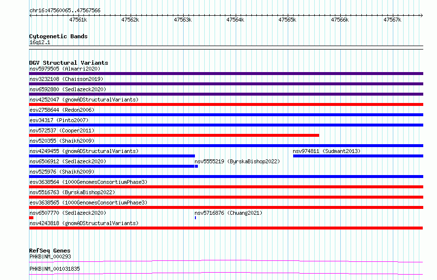Open the esv2758644 (Redon2006) entry
This screenshot has height=280, width=437.
[226, 115]
